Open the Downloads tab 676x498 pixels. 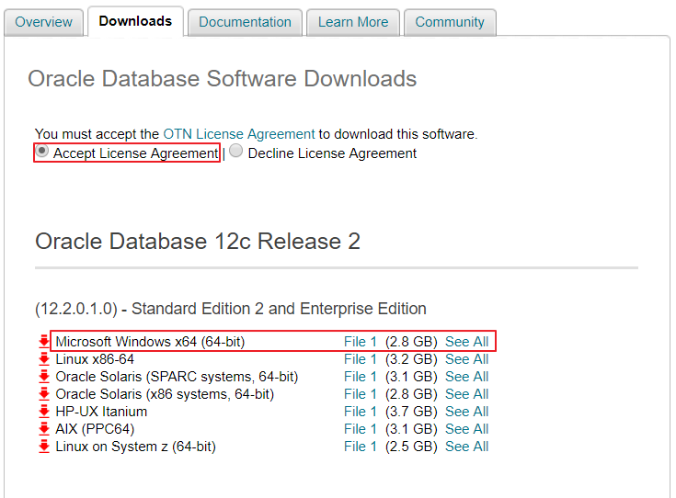pos(135,21)
